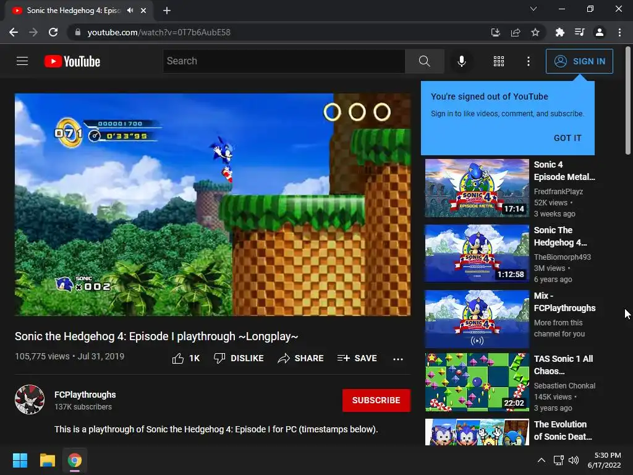This screenshot has width=633, height=475.
Task: Open the FCPlaythroughs channel avatar
Action: 30,400
